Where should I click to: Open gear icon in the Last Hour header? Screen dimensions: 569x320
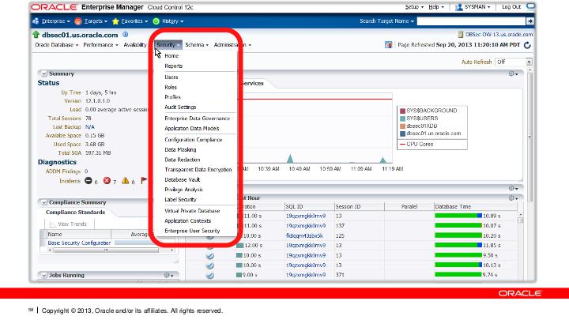513,198
